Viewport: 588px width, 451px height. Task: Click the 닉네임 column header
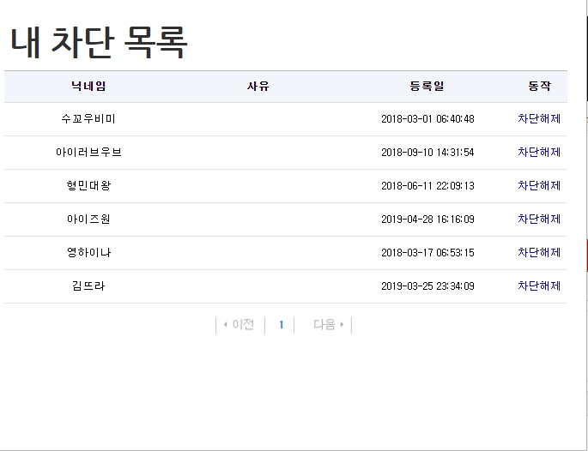(88, 87)
